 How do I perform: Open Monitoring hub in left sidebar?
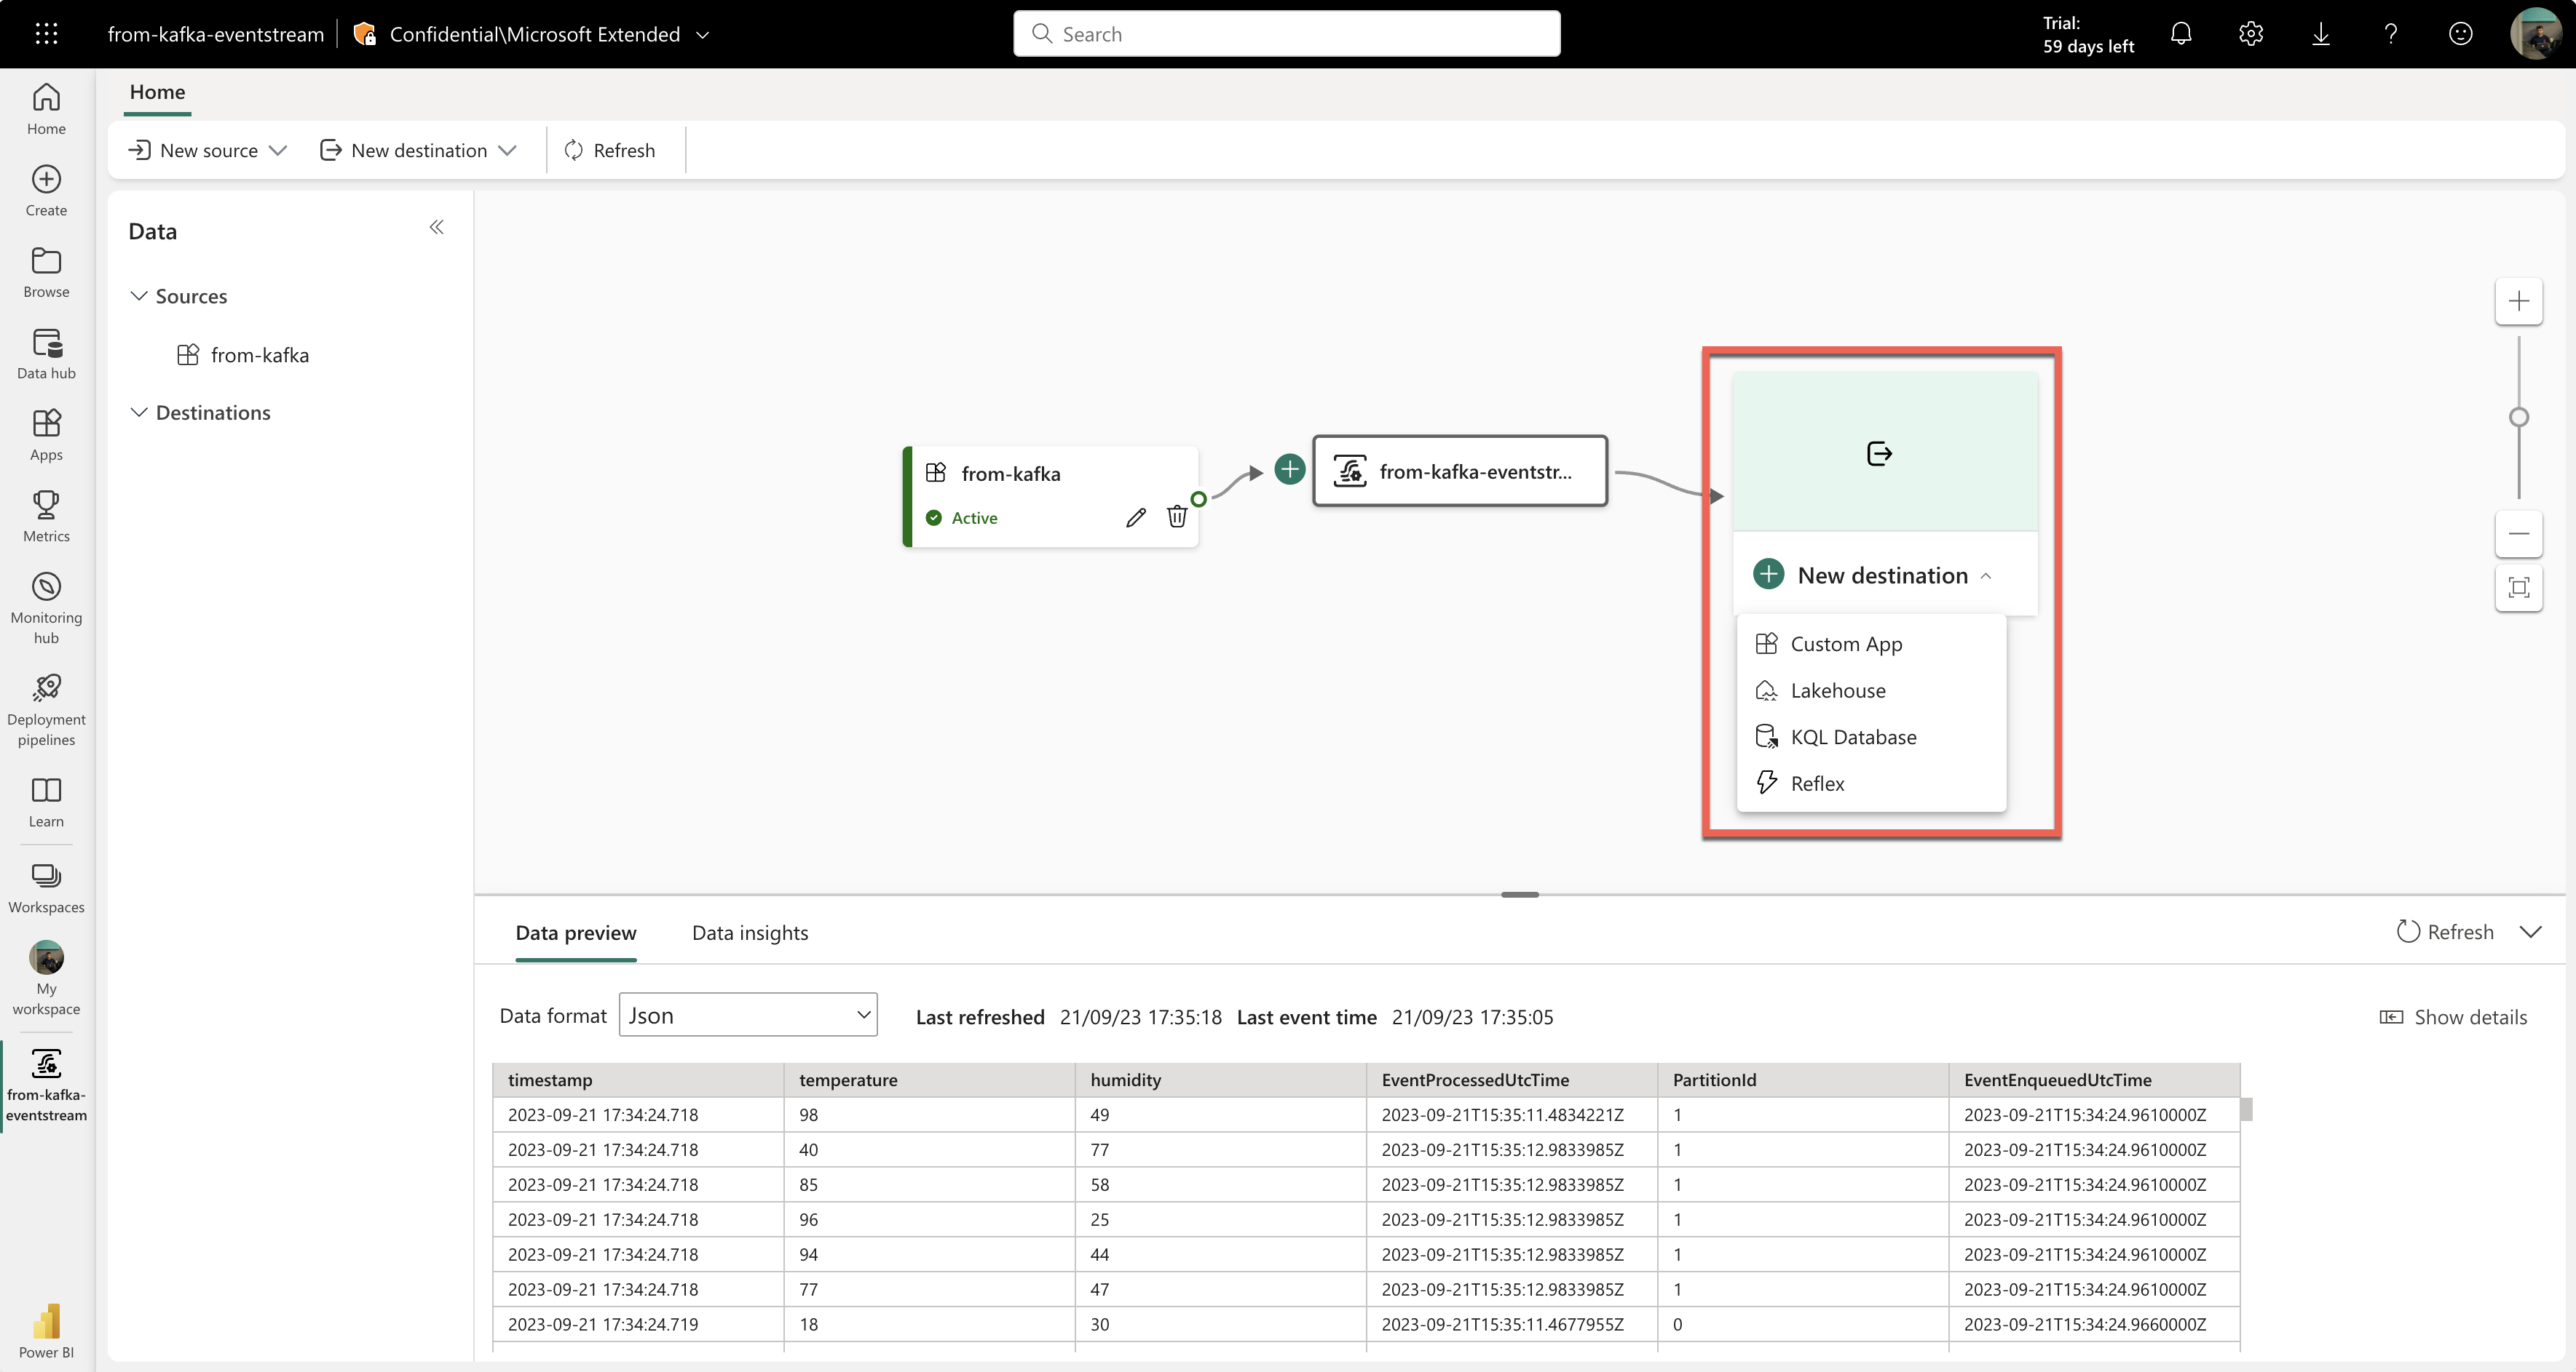pos(46,607)
